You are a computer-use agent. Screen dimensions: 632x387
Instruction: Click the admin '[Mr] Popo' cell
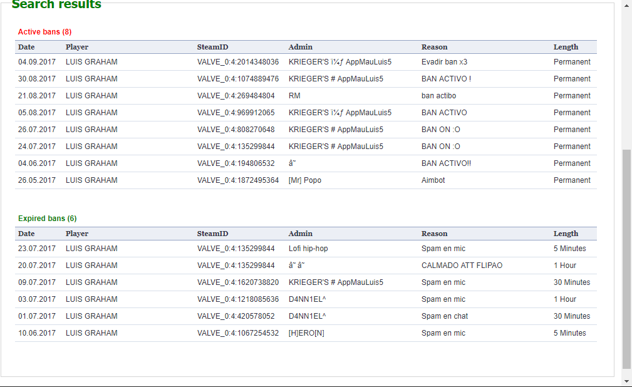click(x=304, y=180)
